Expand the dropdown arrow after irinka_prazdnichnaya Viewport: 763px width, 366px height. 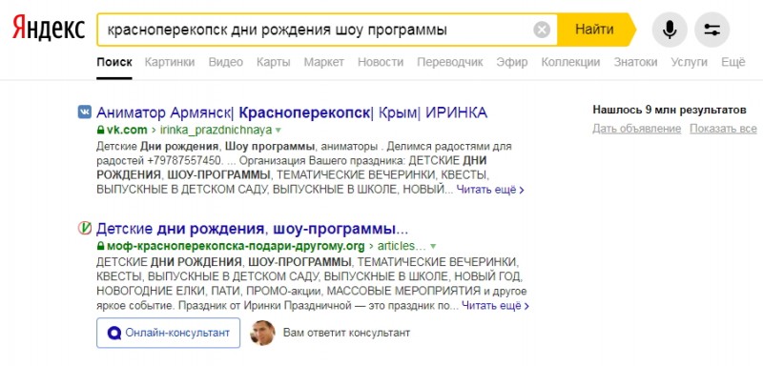(278, 131)
